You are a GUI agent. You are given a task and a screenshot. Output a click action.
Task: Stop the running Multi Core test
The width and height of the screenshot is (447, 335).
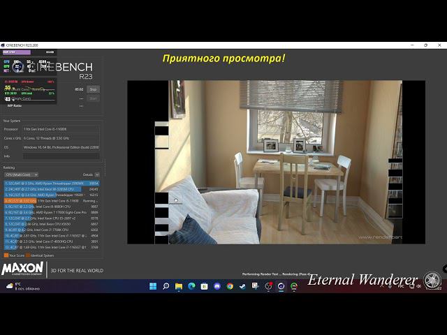click(93, 89)
